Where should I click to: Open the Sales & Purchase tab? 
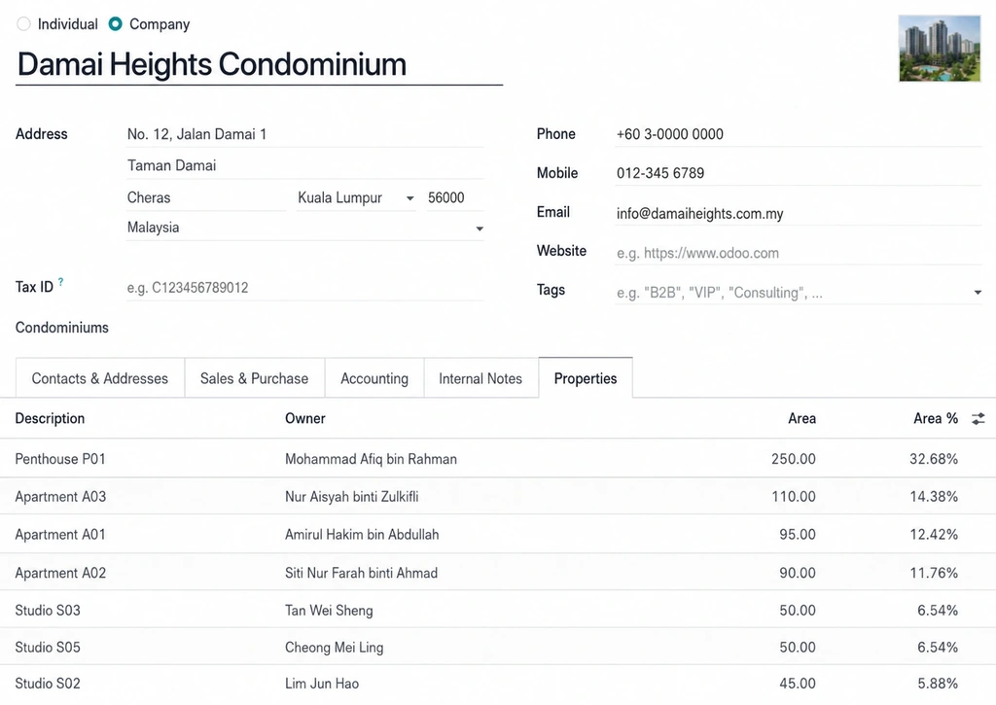click(254, 378)
